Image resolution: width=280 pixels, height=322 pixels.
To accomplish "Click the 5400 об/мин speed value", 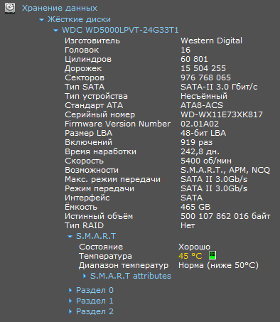I will [206, 161].
